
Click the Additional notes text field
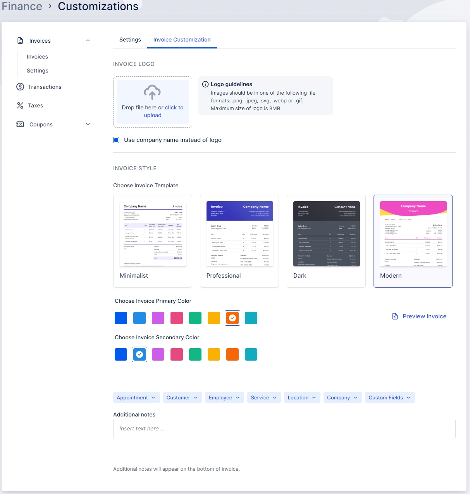tap(284, 429)
